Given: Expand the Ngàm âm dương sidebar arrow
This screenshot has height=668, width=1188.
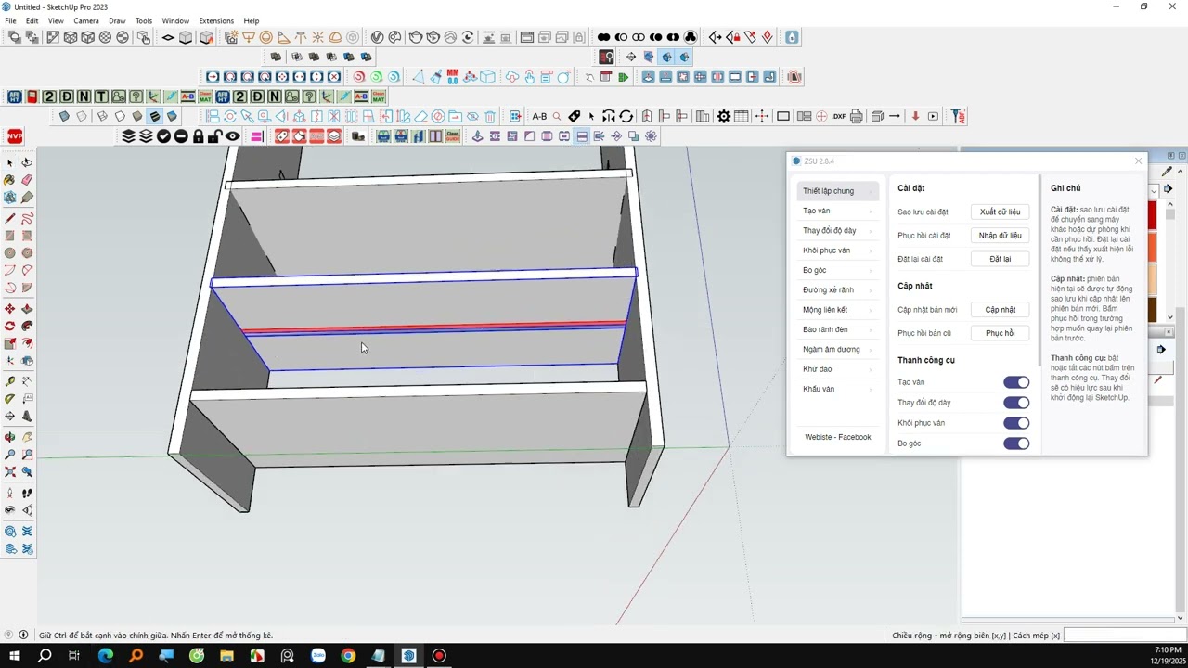Looking at the screenshot, I should [872, 349].
